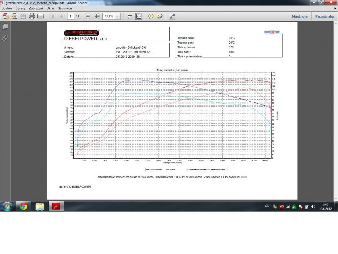
Task: Switch to read mode with arrows icon
Action: (x=172, y=16)
